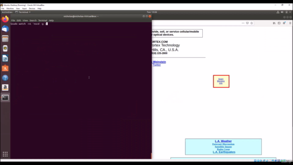Expand the system menu arrow in top bar
The image size is (293, 165).
click(x=290, y=12)
